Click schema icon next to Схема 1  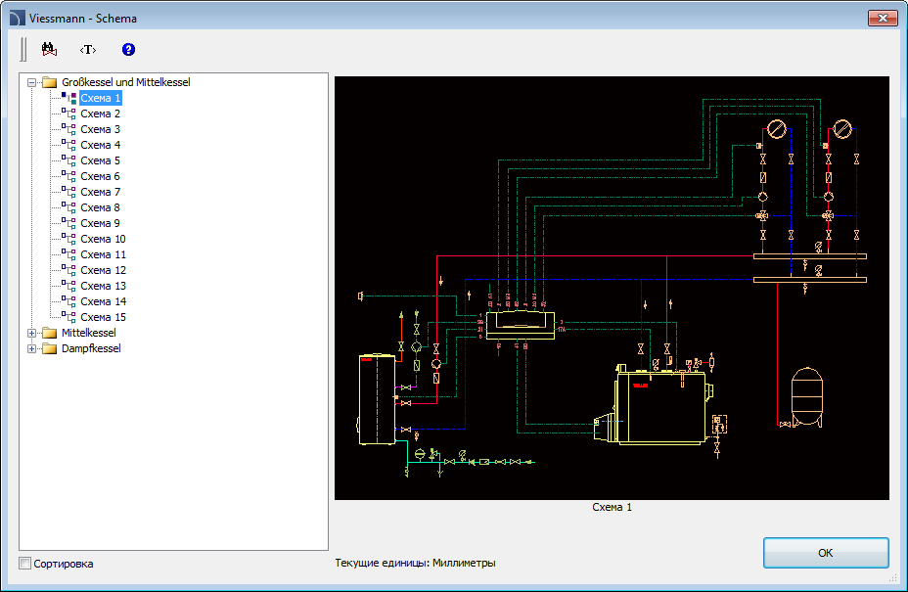(x=68, y=98)
